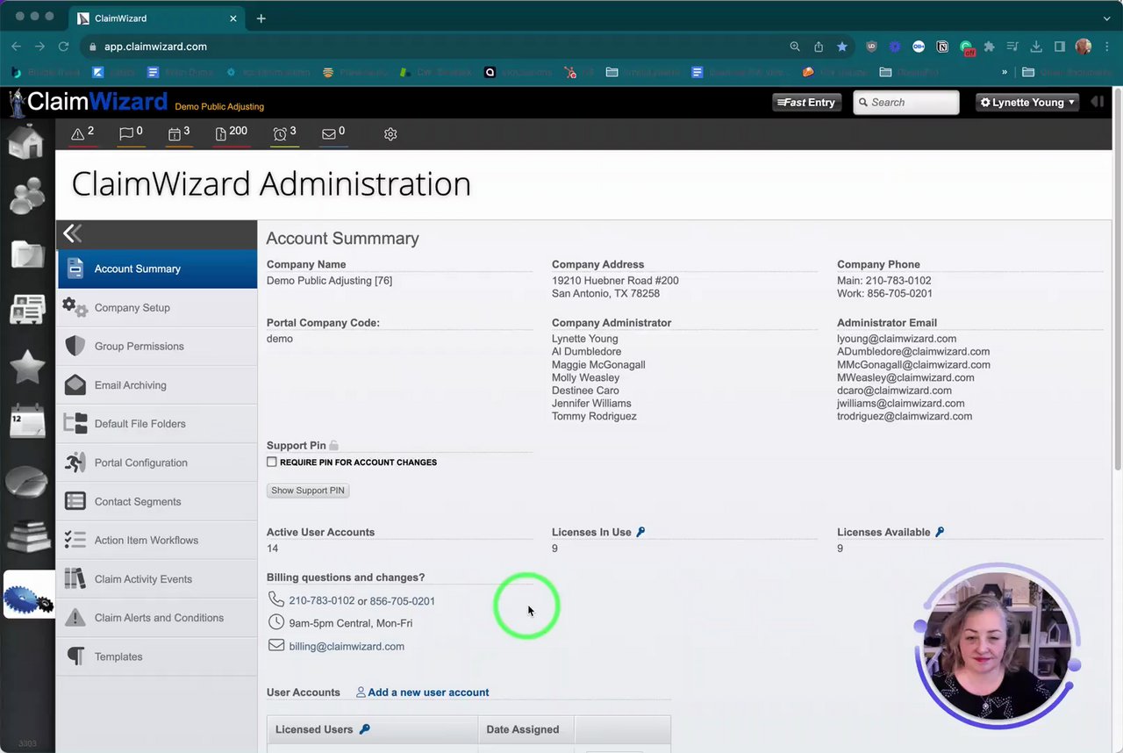Open Portal Configuration in admin menu
The image size is (1123, 753).
point(157,463)
